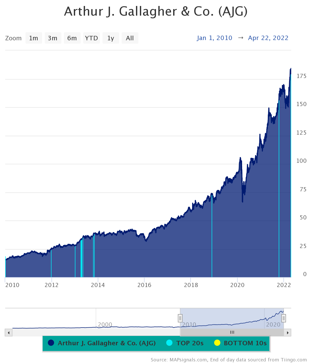This screenshot has height=364, width=312.
Task: Click the cyan TOP 20s signal line before 2022
Action: tap(279, 189)
